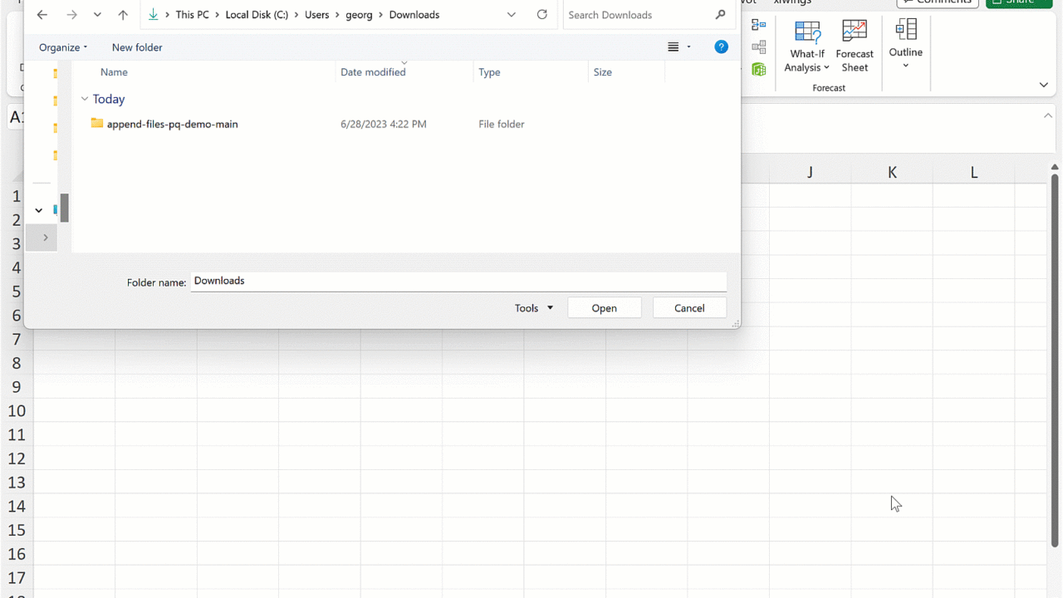The image size is (1063, 598).
Task: Click the append-files-pq-demo-main folder icon
Action: click(x=97, y=124)
